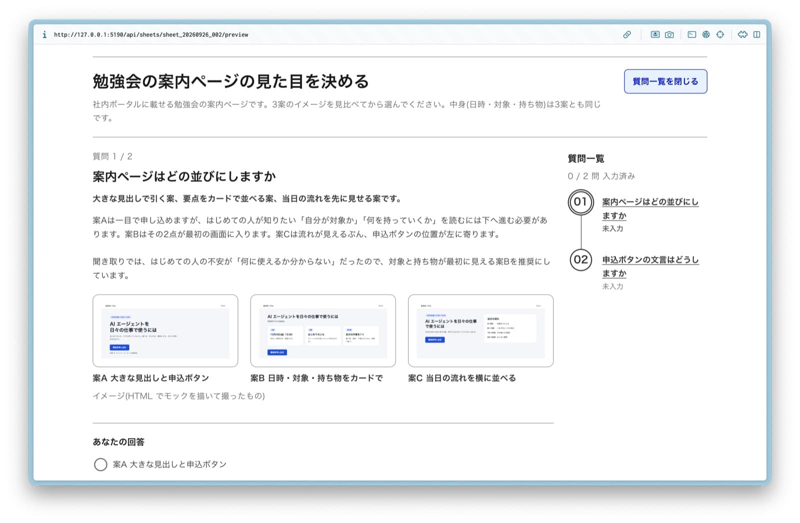Click the あなたの回答 section heading

[x=118, y=442]
